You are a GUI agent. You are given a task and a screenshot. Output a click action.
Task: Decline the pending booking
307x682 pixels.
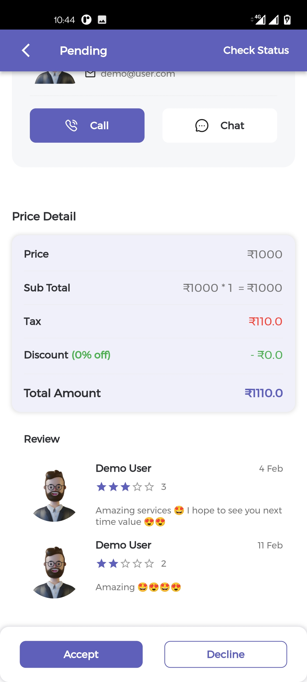226,654
